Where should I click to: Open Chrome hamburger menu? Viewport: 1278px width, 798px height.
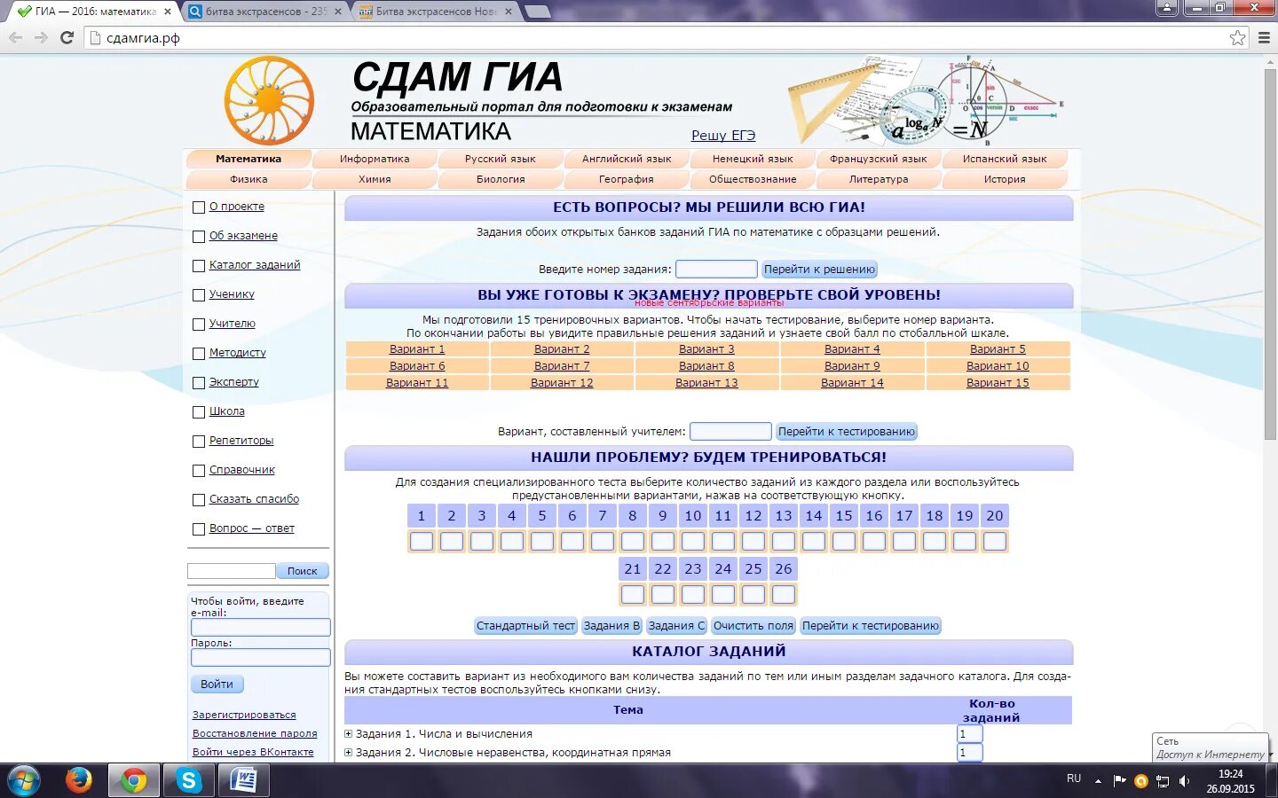point(1264,38)
